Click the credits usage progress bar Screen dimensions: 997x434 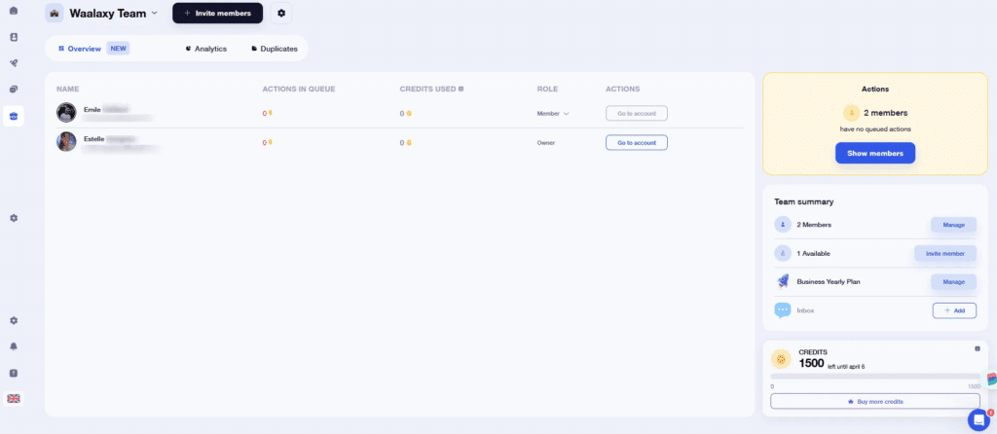click(x=875, y=377)
